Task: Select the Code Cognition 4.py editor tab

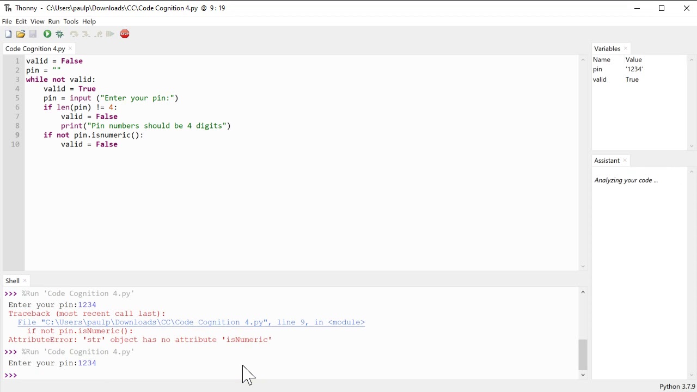Action: [35, 48]
